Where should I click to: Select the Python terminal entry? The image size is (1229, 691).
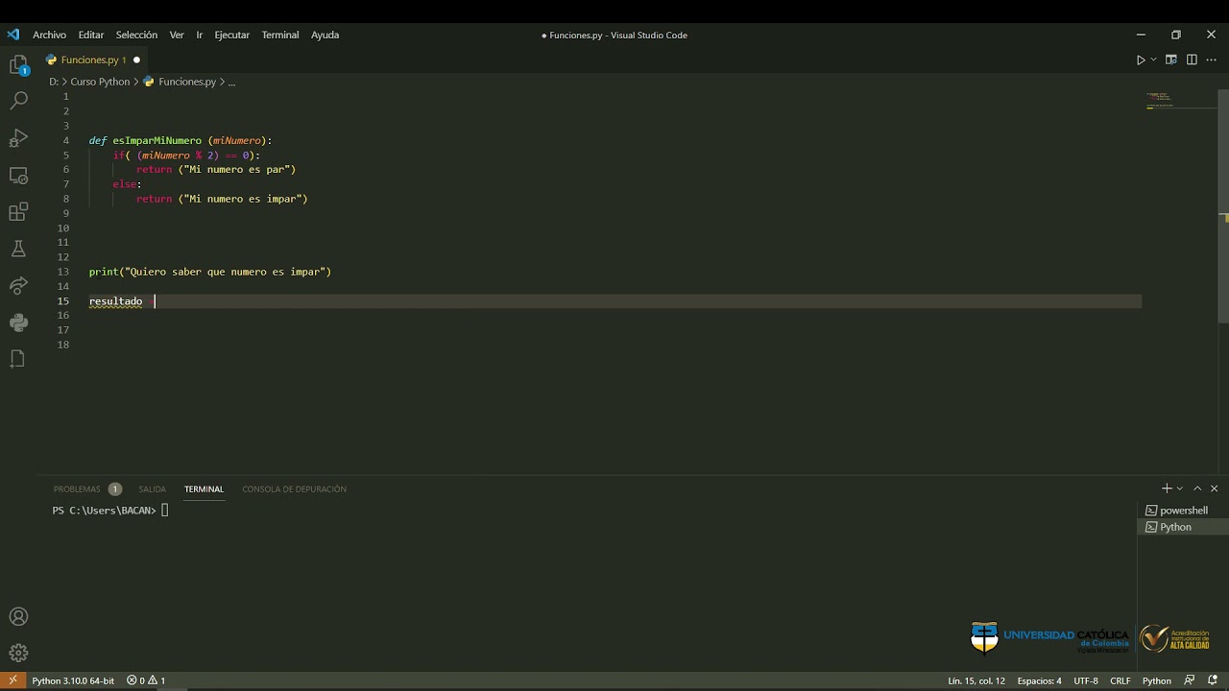tap(1183, 527)
